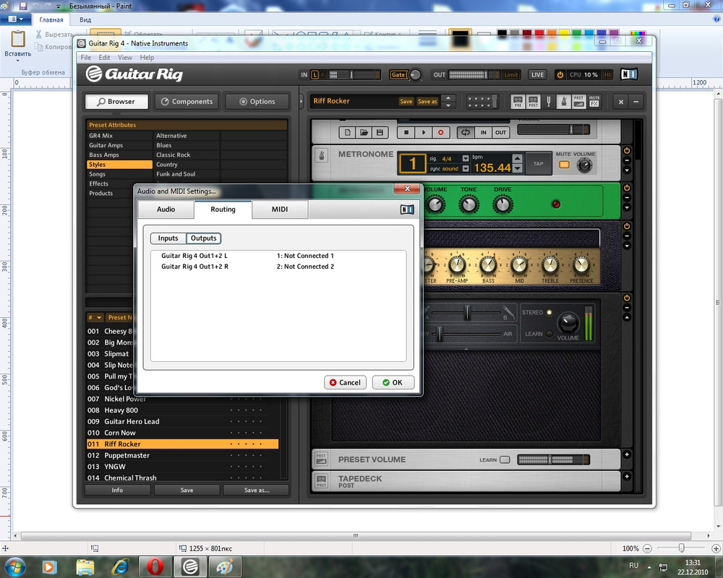Stop Tapedeck playback
Screen dimensions: 723x578
406,133
